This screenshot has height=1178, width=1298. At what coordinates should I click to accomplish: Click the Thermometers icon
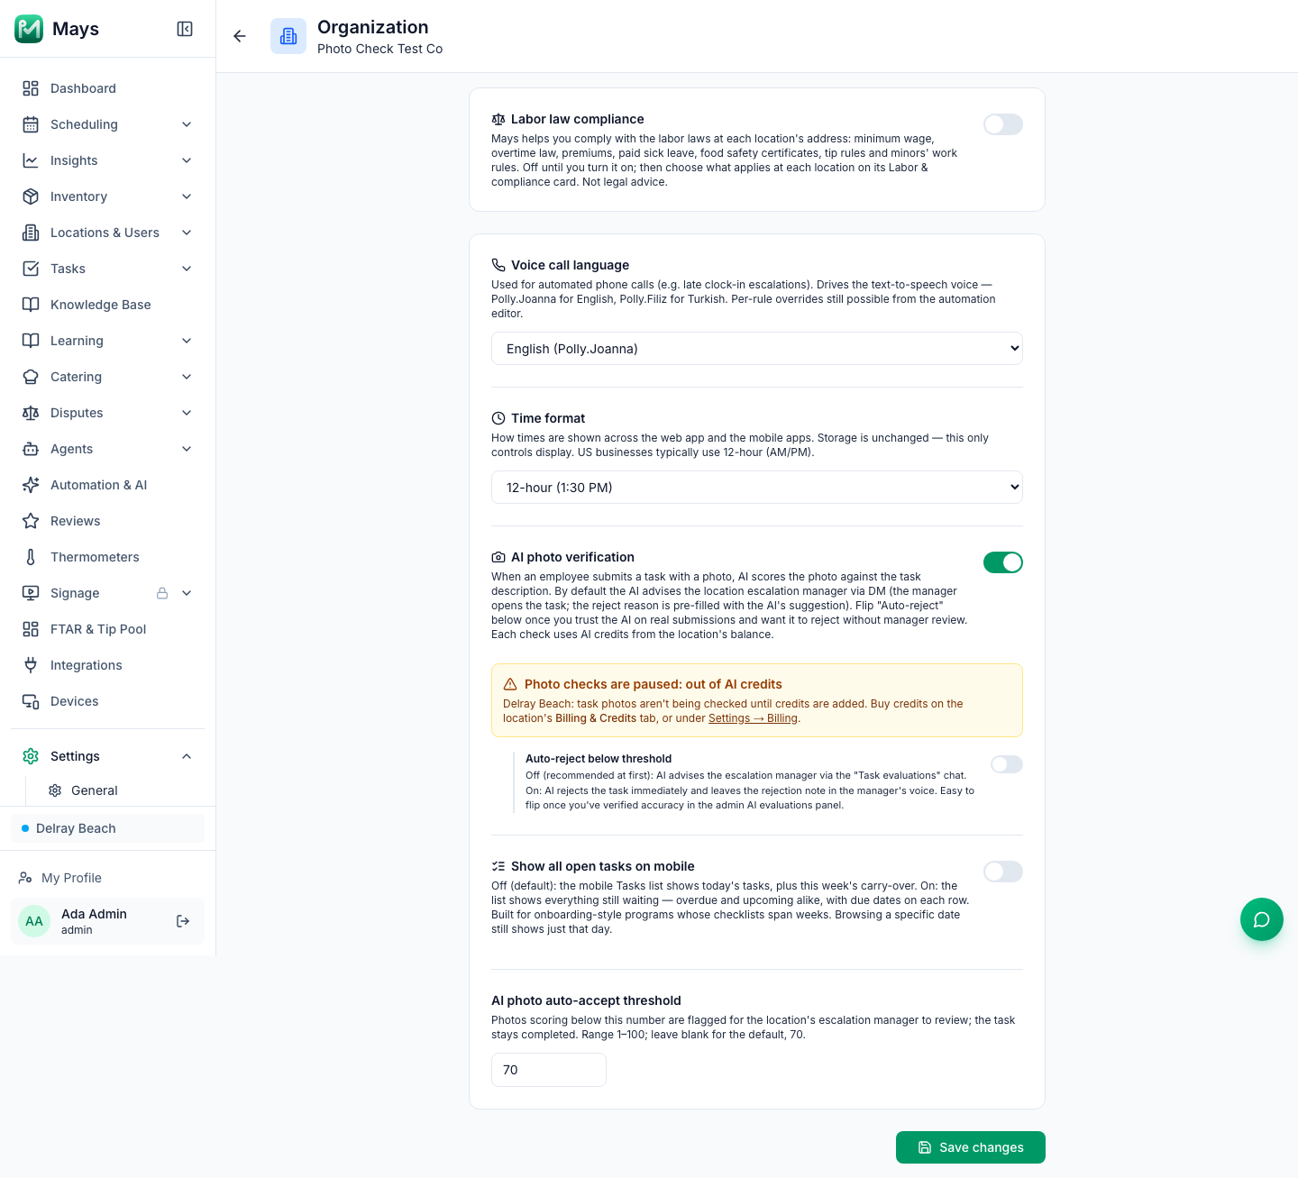[x=31, y=557]
